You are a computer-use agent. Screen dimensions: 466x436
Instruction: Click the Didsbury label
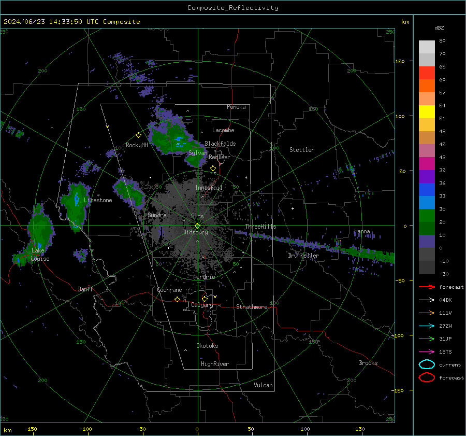(195, 232)
